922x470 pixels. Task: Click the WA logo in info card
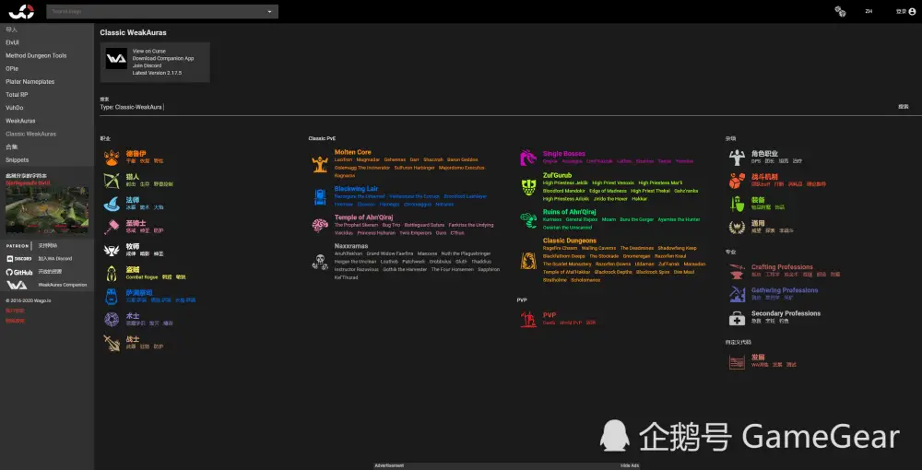click(x=116, y=59)
